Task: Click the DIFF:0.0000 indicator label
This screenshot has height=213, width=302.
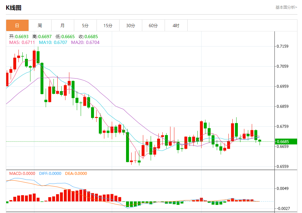Action: [x=50, y=174]
